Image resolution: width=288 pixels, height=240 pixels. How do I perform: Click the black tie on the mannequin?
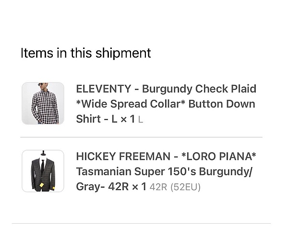click(43, 167)
